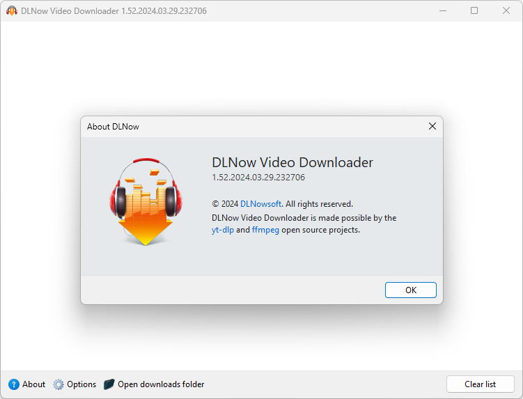Close the DLNow main window

pyautogui.click(x=506, y=10)
